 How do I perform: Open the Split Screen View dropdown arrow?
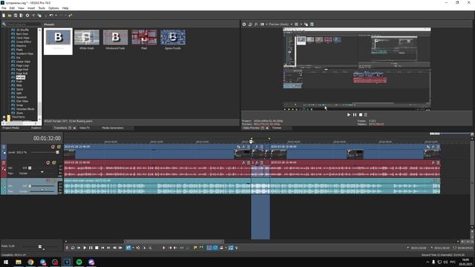266,24
